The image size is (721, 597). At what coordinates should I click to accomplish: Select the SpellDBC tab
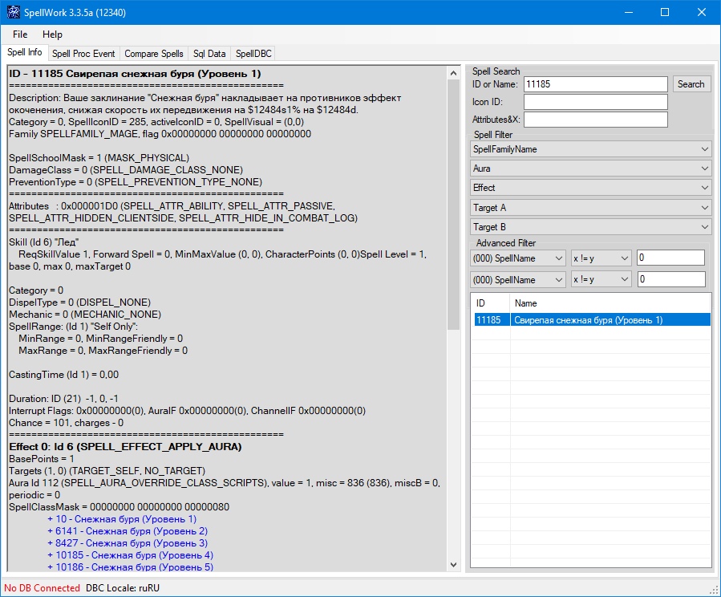pos(253,54)
